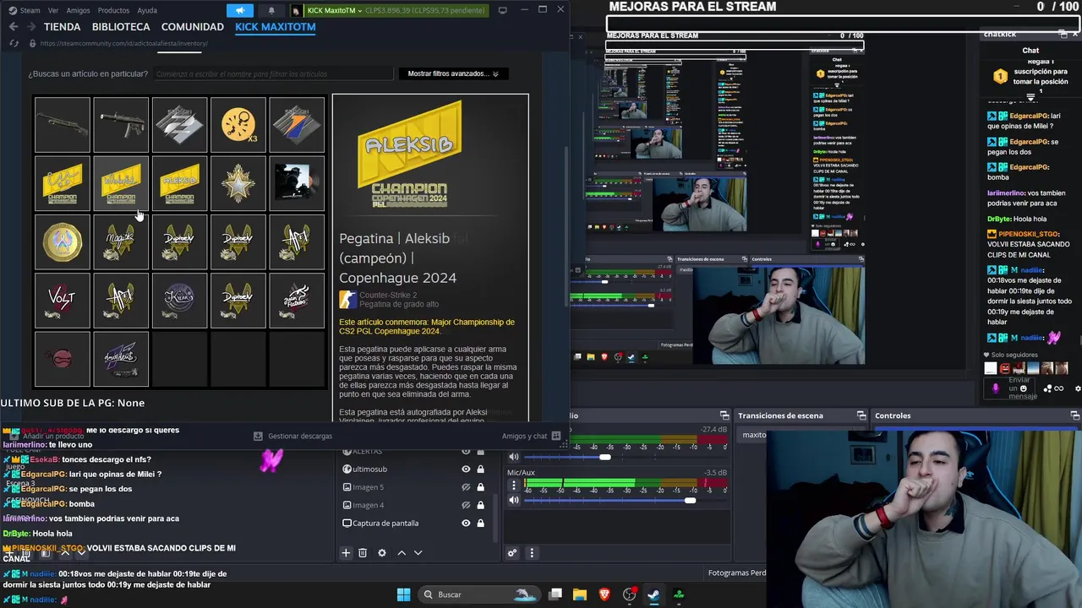
Task: Open Ayuda menu
Action: (147, 10)
